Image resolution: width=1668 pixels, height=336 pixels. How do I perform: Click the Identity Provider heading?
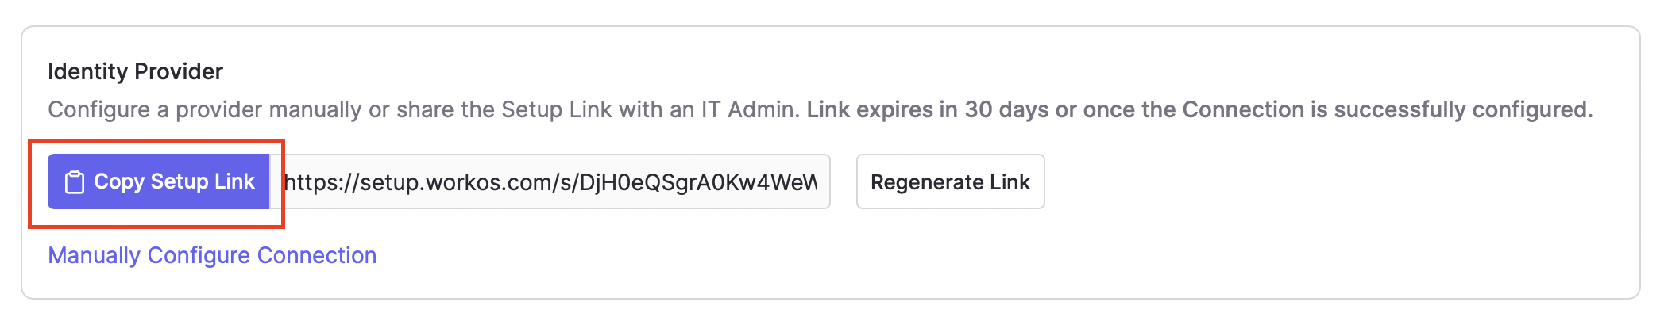(x=135, y=71)
